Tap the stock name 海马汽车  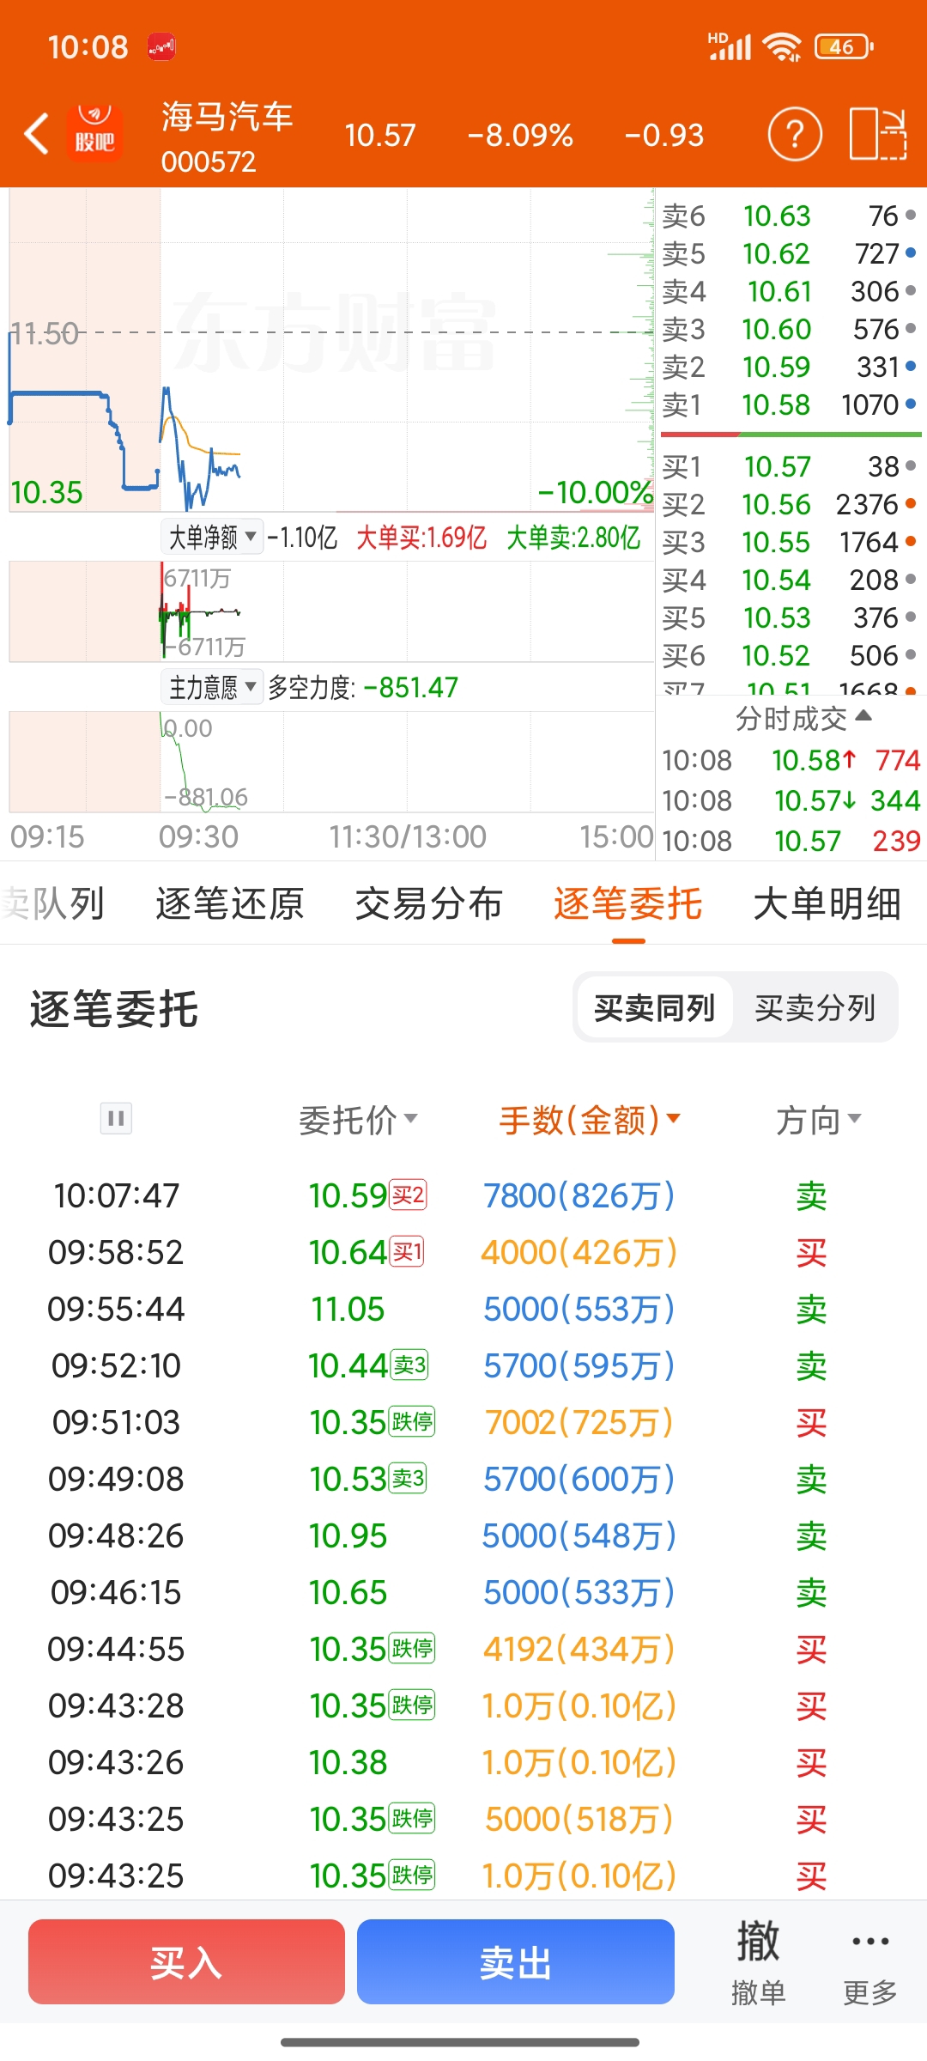click(x=227, y=117)
